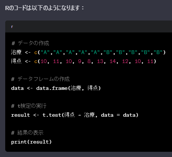Click the number 13 in the 得点 vector
Screen dimensions: 172x157
100,61
